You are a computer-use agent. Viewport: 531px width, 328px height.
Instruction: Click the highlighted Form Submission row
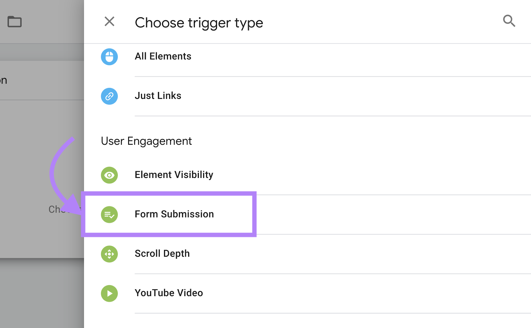169,214
